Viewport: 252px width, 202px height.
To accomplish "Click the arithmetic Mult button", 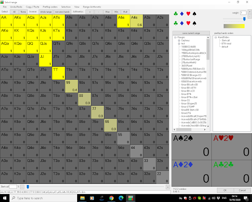I will 125,12.
